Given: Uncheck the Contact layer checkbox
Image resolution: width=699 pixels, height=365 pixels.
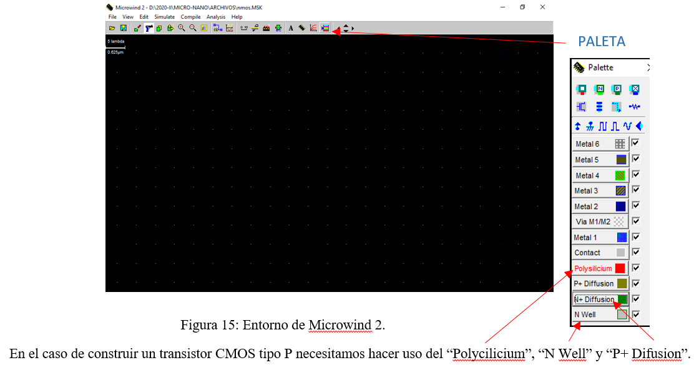Looking at the screenshot, I should click(636, 252).
